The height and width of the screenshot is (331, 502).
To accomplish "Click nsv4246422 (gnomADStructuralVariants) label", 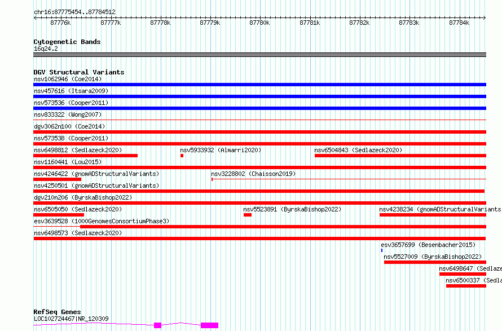I will click(96, 174).
